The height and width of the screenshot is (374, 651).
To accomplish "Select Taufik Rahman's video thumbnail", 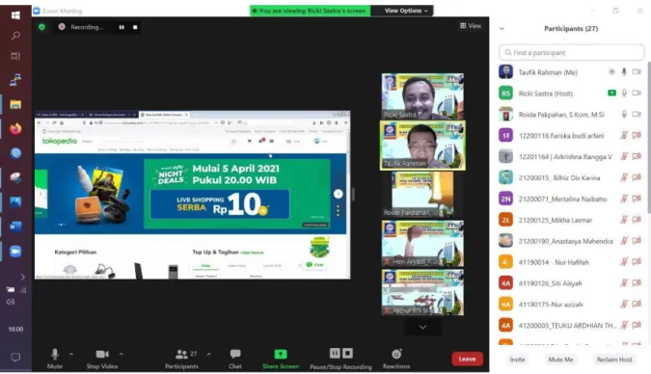I will [422, 146].
